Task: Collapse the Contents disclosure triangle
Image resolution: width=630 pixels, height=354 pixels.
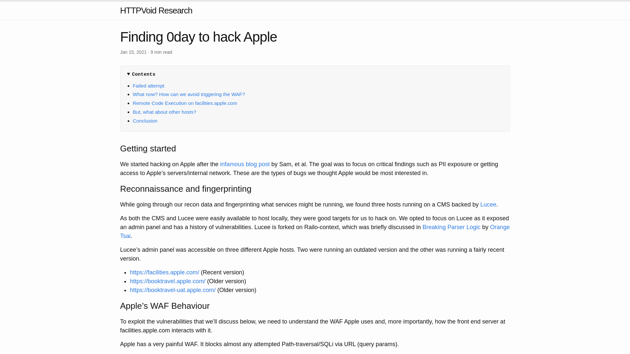Action: (x=129, y=74)
